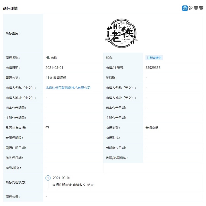The width and height of the screenshot is (206, 206).
Task: Click the 代理/办理机构 label
Action: pos(117,158)
